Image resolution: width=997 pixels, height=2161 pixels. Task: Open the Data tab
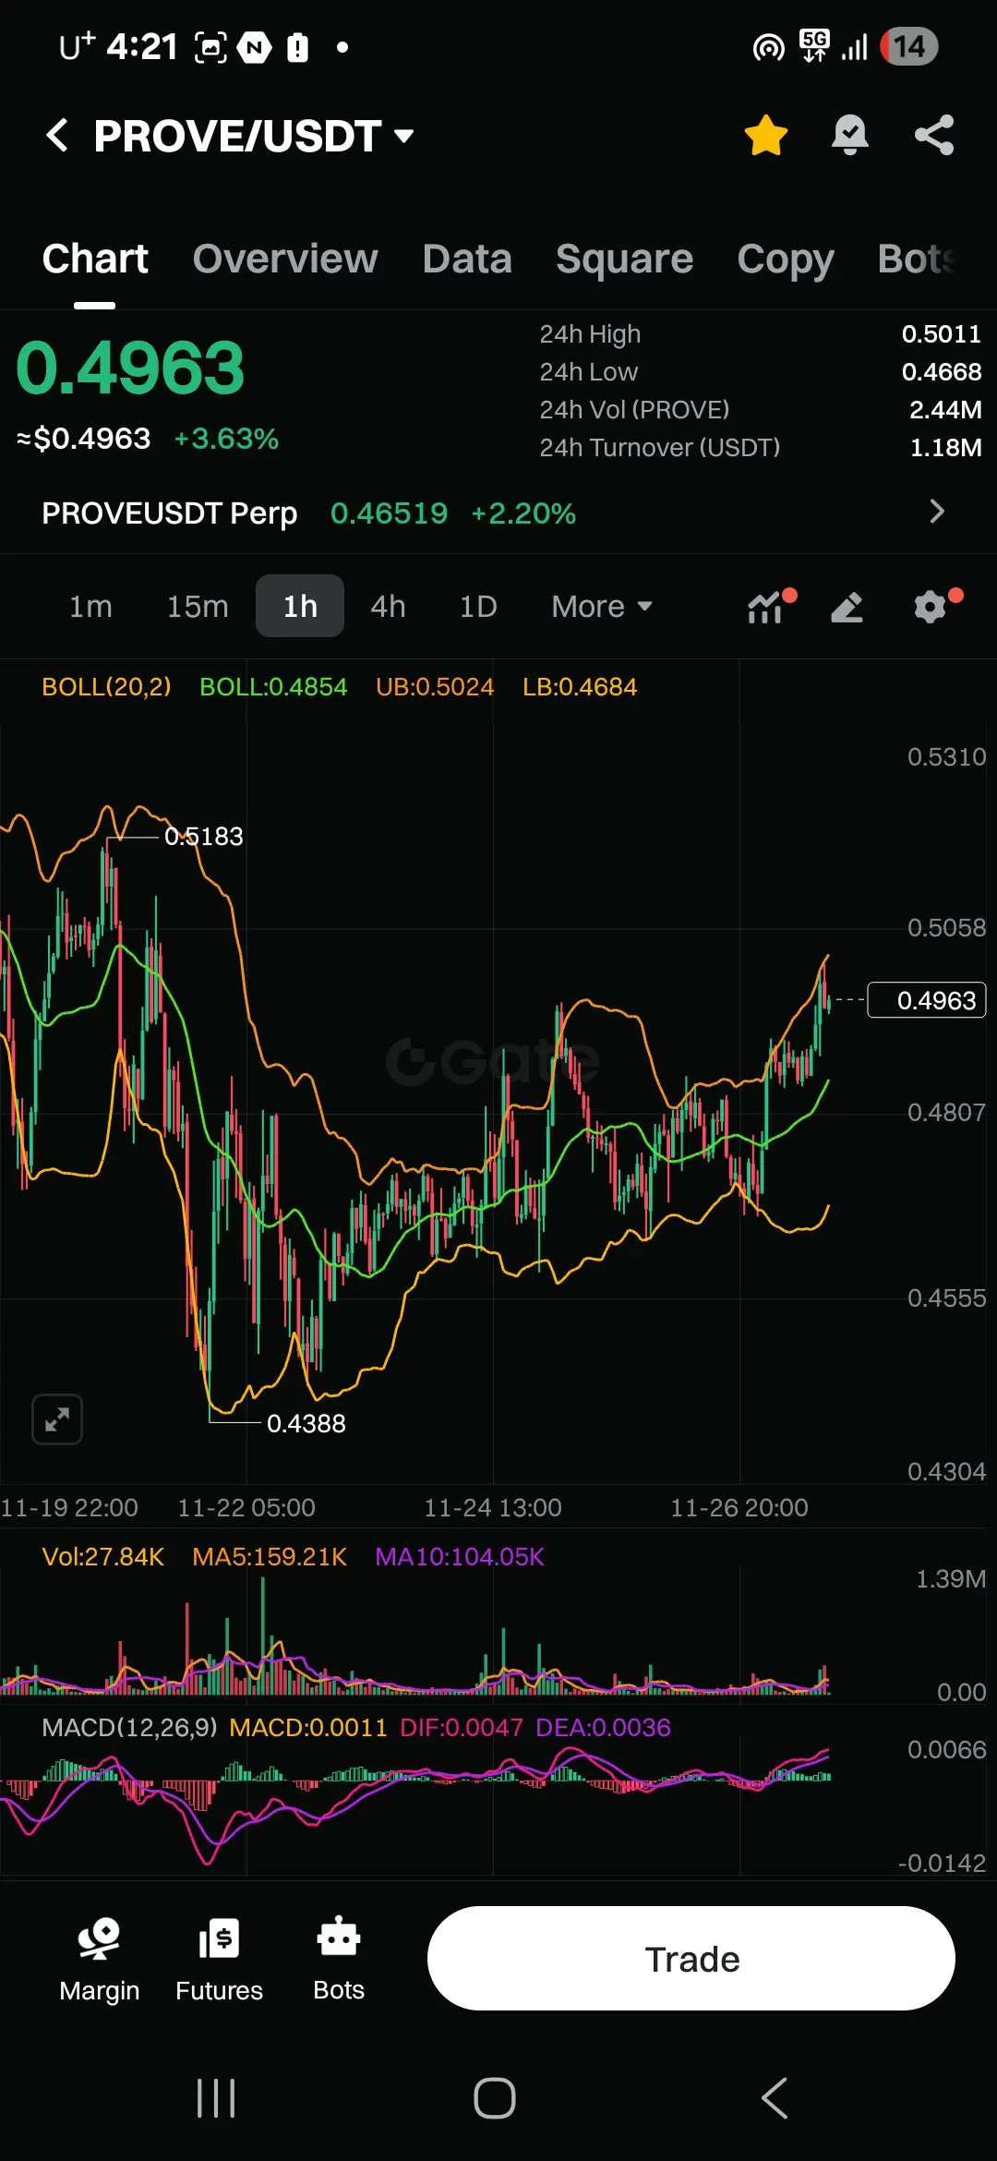[467, 259]
